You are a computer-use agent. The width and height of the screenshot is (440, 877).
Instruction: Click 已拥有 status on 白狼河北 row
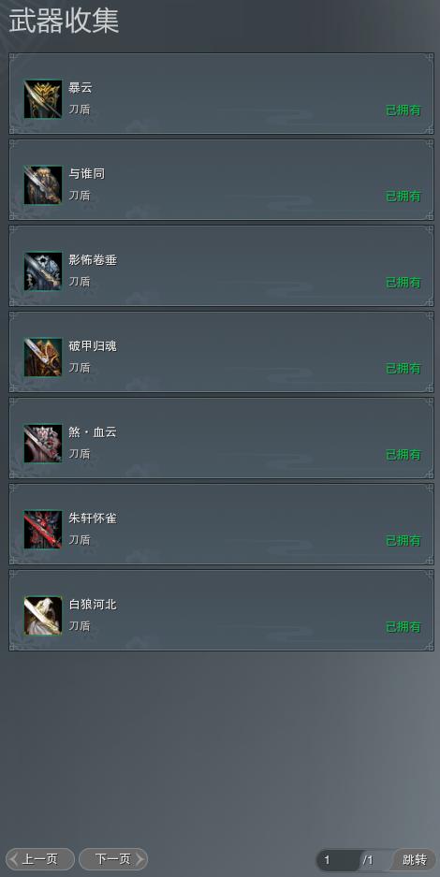403,627
